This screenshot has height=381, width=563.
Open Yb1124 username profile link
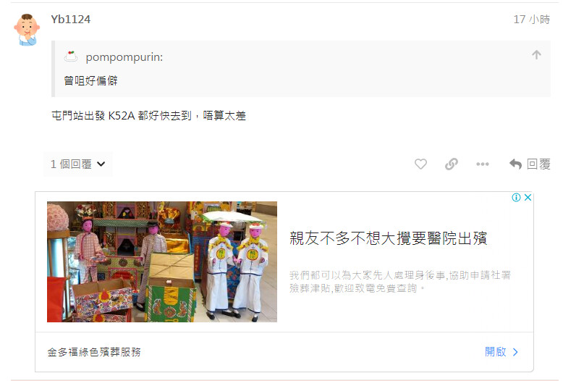click(71, 20)
